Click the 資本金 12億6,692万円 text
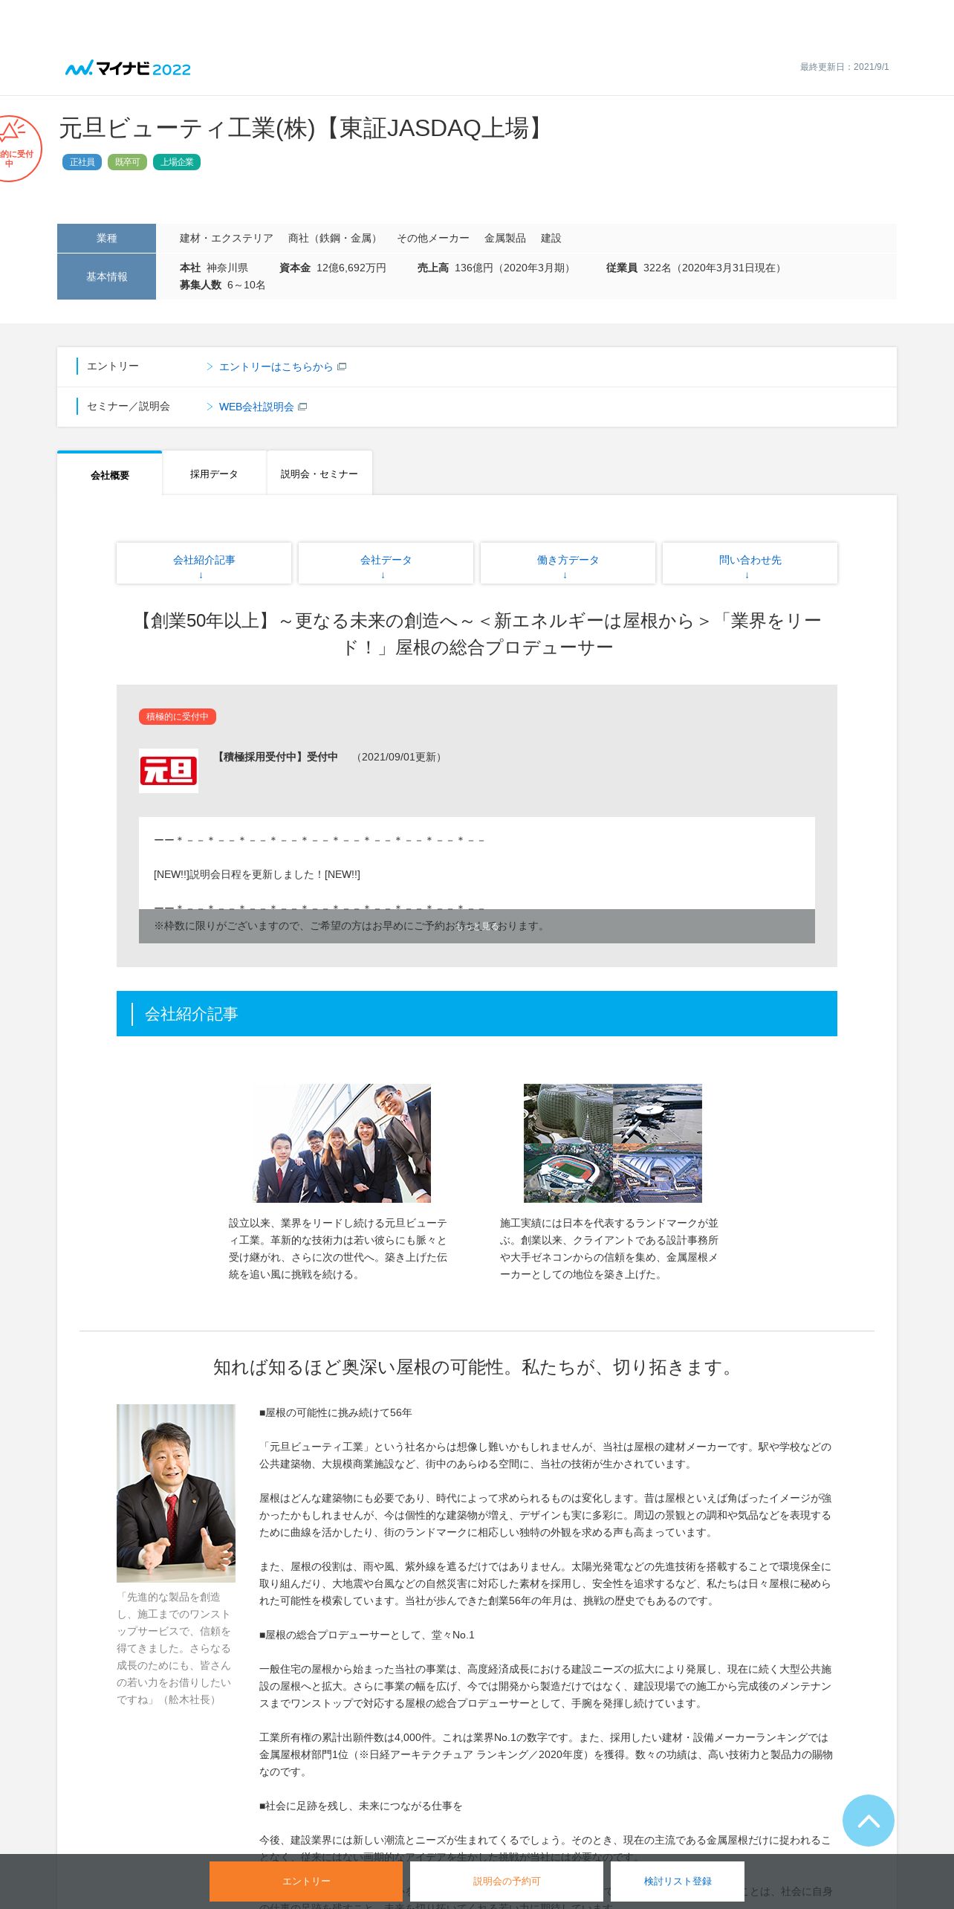This screenshot has height=1909, width=954. click(x=333, y=268)
